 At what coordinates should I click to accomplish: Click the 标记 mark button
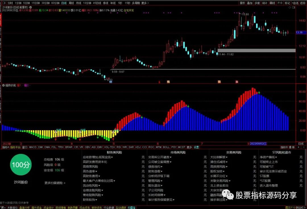287,3
